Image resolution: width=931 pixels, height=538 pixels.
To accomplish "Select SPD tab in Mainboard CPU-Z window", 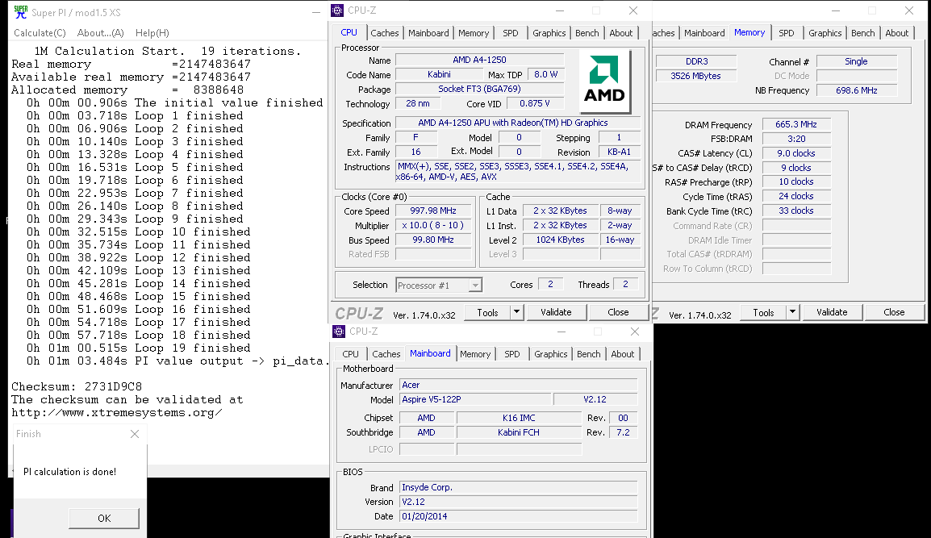I will [x=512, y=354].
